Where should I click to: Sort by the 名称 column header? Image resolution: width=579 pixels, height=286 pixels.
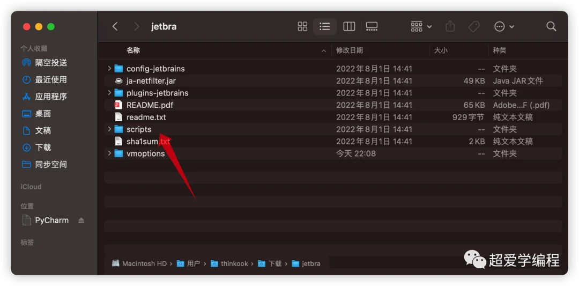[x=133, y=50]
